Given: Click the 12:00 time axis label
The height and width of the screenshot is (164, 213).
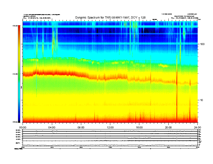Looking at the screenshot, I should [110, 128].
